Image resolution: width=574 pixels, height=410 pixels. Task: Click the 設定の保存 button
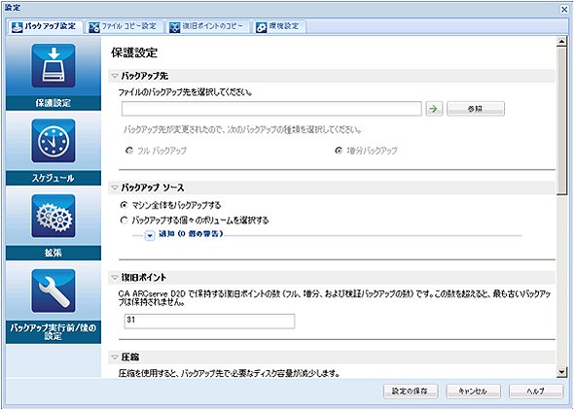pos(411,391)
